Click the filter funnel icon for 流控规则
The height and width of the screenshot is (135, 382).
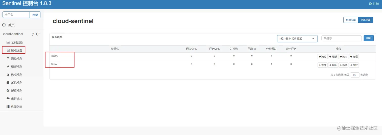pos(8,58)
